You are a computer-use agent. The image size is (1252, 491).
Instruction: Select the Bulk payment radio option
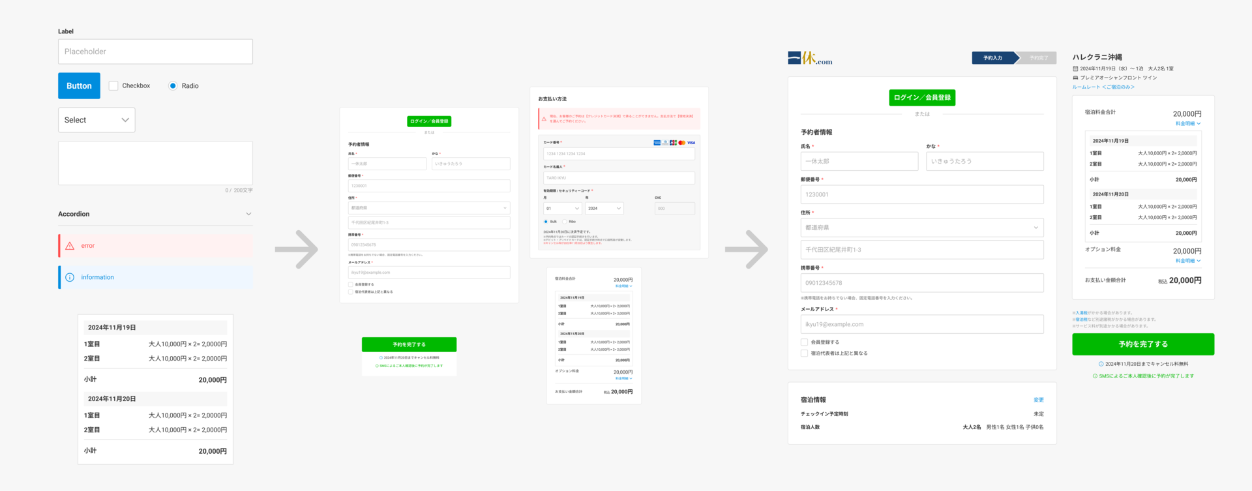(546, 222)
